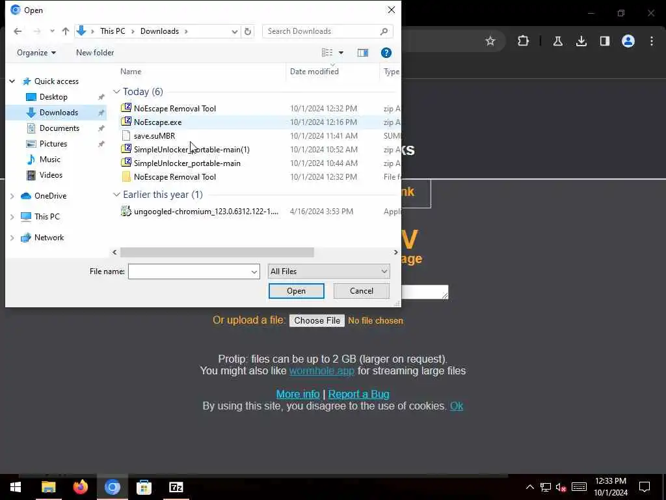Select the NoEscape Removal Tool zip archive
This screenshot has width=666, height=500.
[x=174, y=109]
